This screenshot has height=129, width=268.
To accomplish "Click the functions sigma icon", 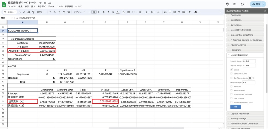I will [x=189, y=12].
